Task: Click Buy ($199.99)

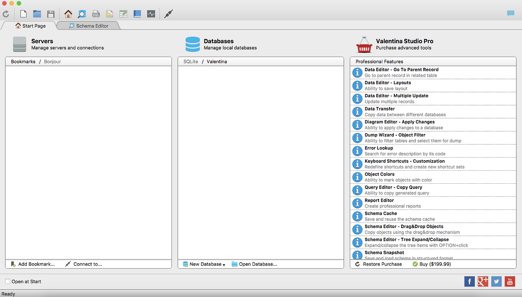Action: pyautogui.click(x=432, y=264)
